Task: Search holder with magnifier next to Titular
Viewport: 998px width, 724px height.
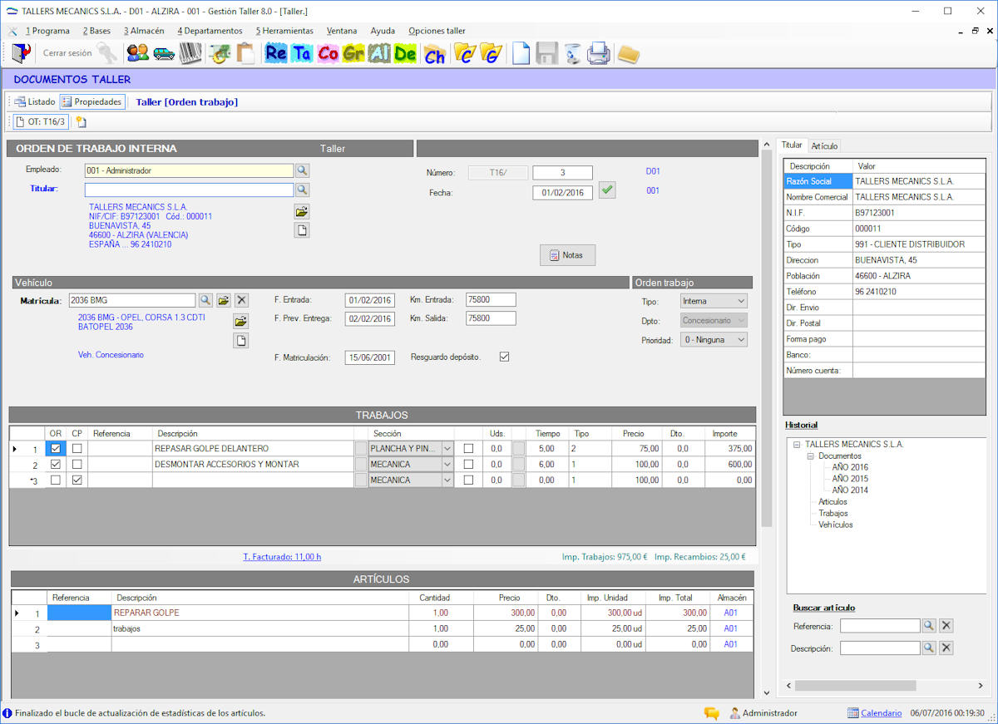Action: (x=303, y=190)
